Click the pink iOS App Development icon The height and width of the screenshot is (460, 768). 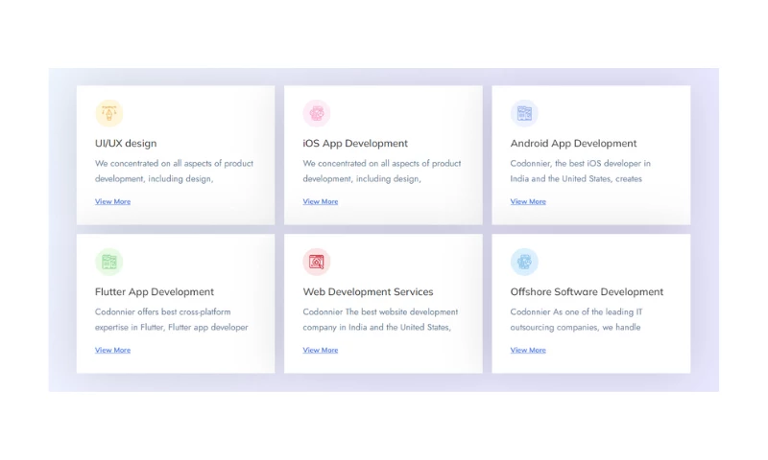point(317,113)
